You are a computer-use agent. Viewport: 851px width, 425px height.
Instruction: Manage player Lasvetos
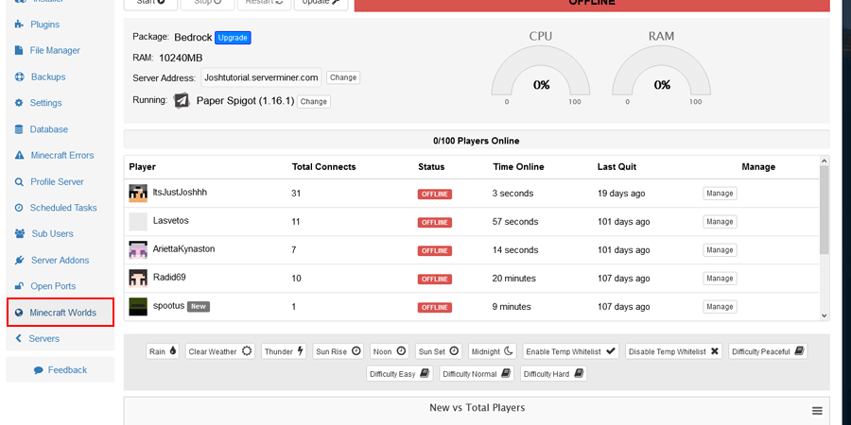coord(720,222)
